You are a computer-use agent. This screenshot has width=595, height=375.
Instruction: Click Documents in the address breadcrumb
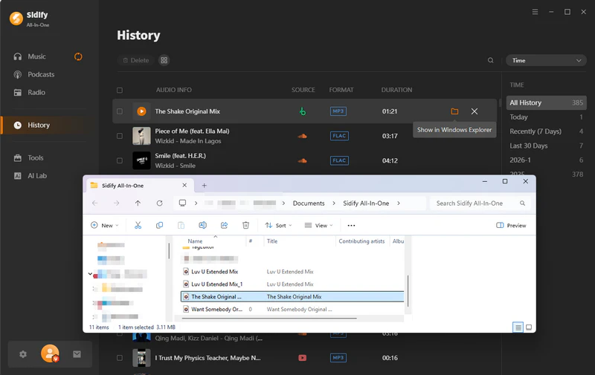point(309,203)
